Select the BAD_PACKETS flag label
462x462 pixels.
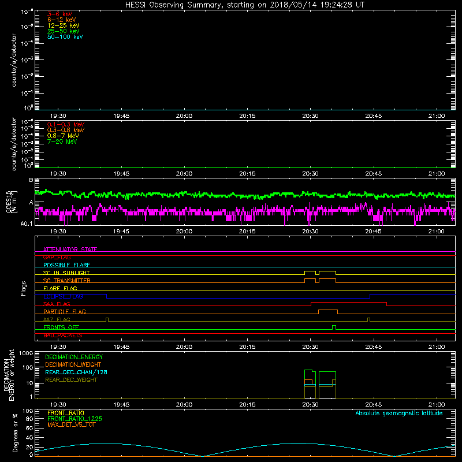tap(63, 336)
